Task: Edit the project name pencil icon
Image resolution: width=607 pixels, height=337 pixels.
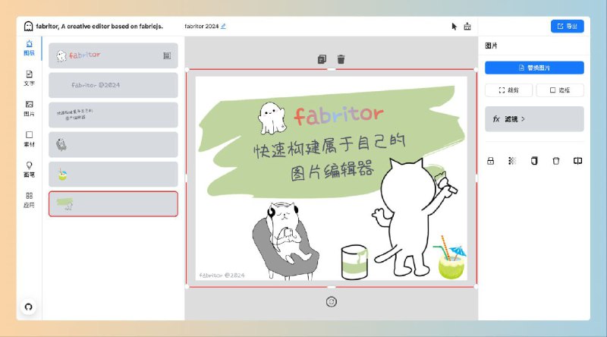Action: coord(223,27)
